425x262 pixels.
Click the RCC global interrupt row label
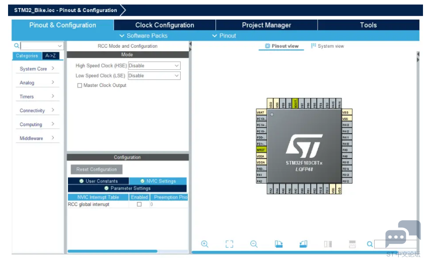coord(89,204)
